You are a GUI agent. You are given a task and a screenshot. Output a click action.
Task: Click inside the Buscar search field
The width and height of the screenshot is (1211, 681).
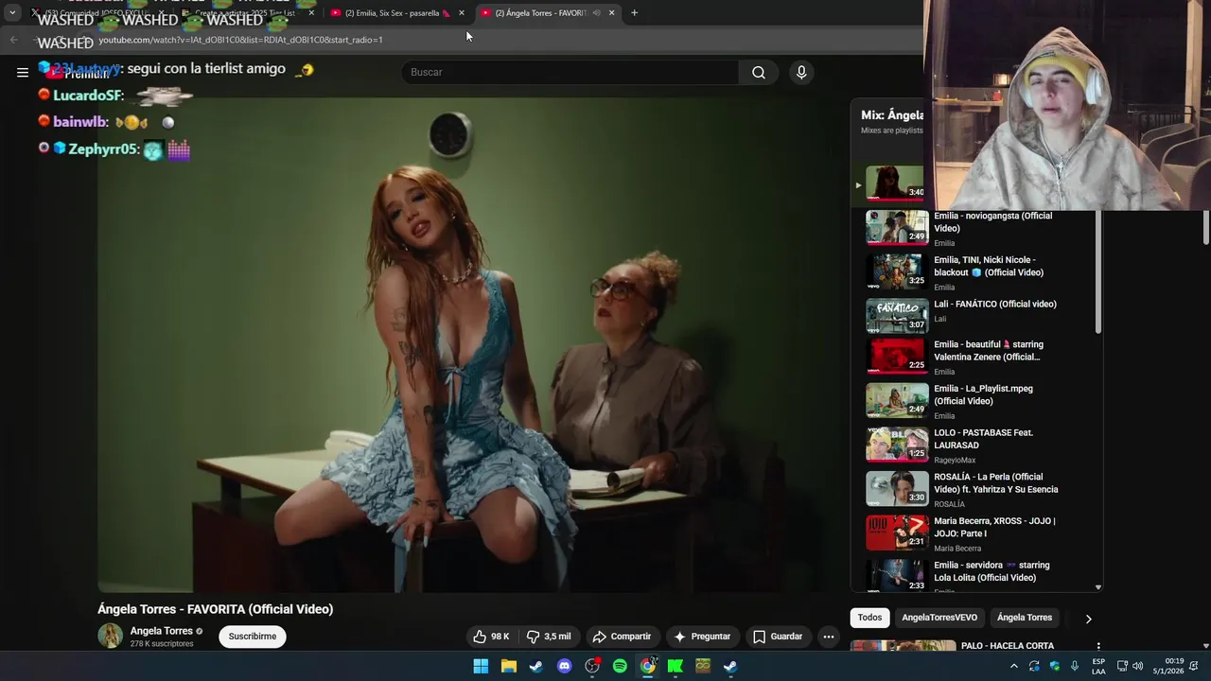point(570,73)
